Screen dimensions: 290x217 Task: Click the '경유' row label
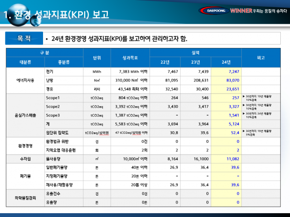50,89
